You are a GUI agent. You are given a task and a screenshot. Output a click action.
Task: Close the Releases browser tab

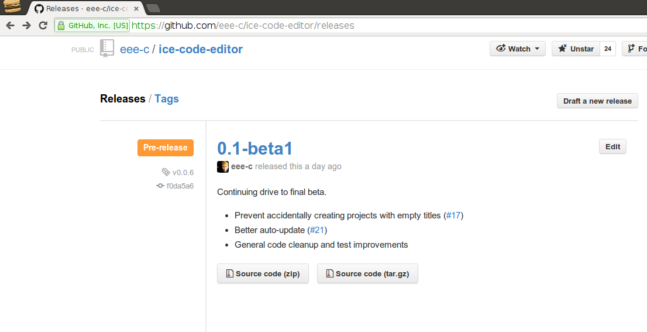tap(136, 9)
